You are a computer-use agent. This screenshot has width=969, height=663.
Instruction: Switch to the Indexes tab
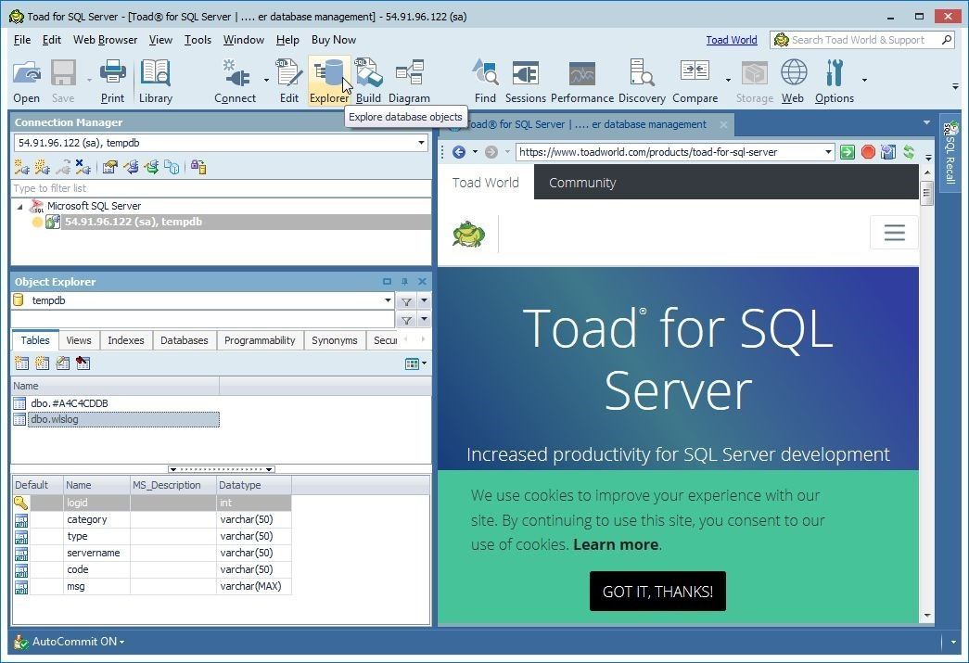125,340
